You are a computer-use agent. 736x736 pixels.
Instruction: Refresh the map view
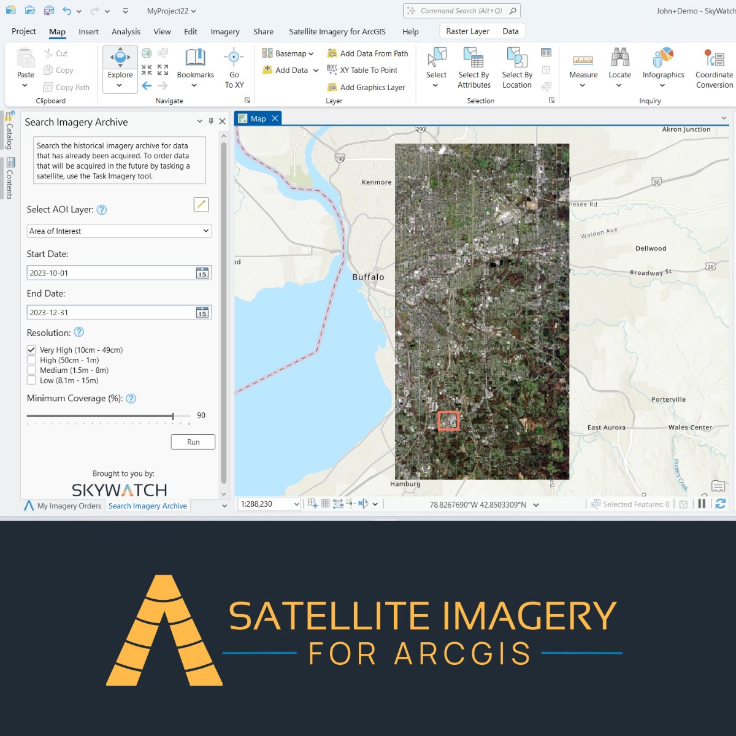click(x=721, y=504)
